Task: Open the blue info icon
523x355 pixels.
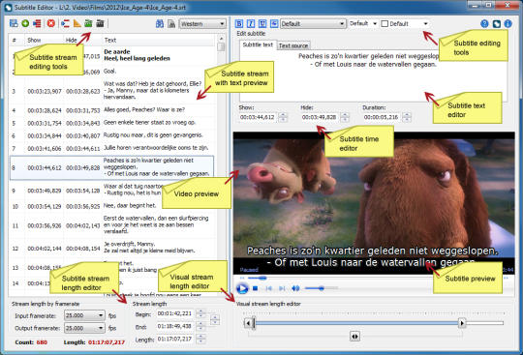Action: pyautogui.click(x=508, y=23)
